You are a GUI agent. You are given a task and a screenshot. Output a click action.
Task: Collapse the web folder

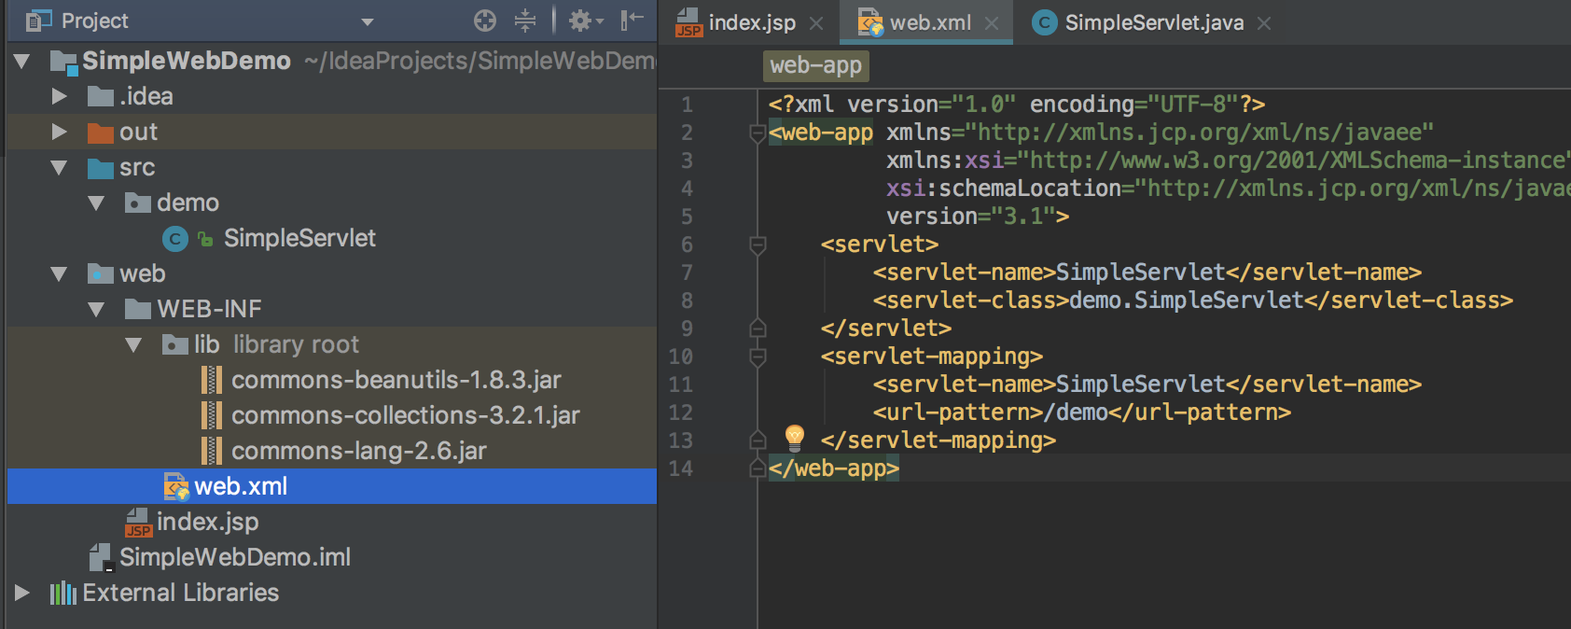point(60,274)
